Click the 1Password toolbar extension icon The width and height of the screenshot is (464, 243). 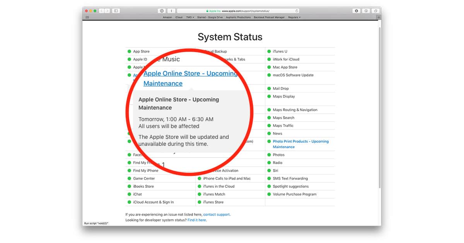(x=162, y=11)
